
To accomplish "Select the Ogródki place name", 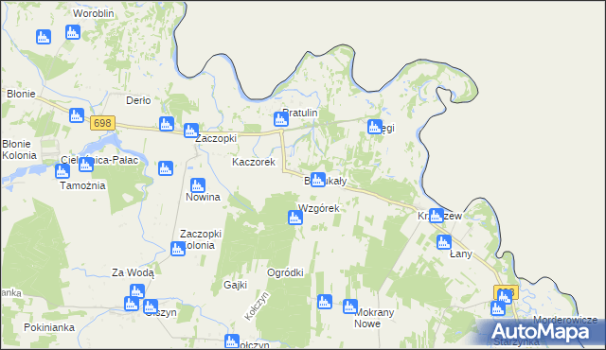I will pos(285,272).
